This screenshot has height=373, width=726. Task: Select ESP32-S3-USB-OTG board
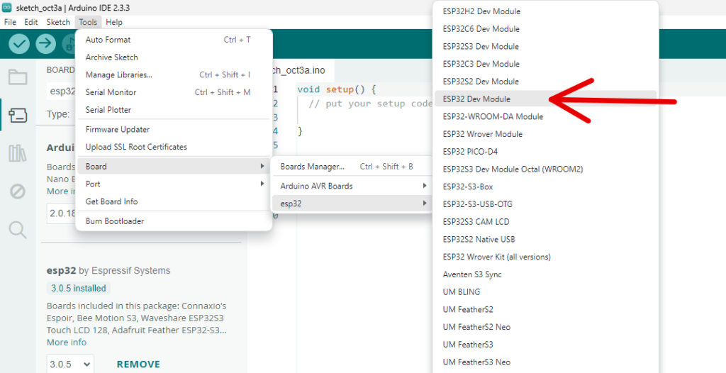pyautogui.click(x=545, y=204)
